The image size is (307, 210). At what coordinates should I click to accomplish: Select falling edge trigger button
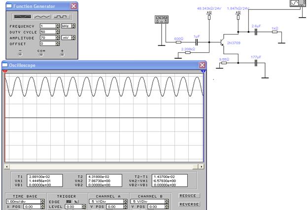coord(75,201)
